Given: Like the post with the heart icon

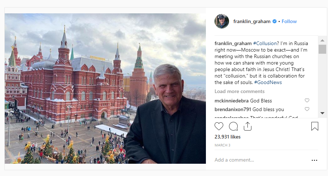Looking at the screenshot, I should [x=219, y=126].
